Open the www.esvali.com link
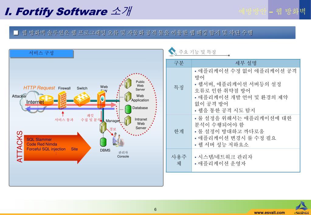Image resolution: width=311 pixels, height=215 pixels. [269, 213]
